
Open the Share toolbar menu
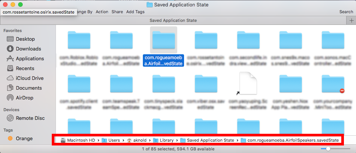(117, 12)
